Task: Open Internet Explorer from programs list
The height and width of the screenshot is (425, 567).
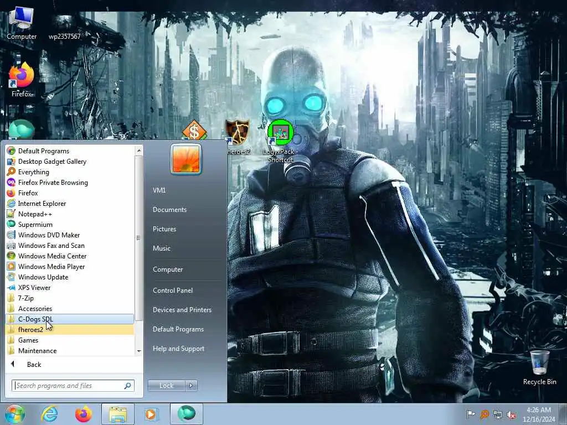Action: [70, 203]
